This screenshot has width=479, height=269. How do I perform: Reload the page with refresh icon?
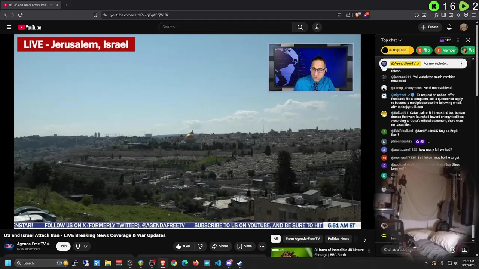point(20,15)
